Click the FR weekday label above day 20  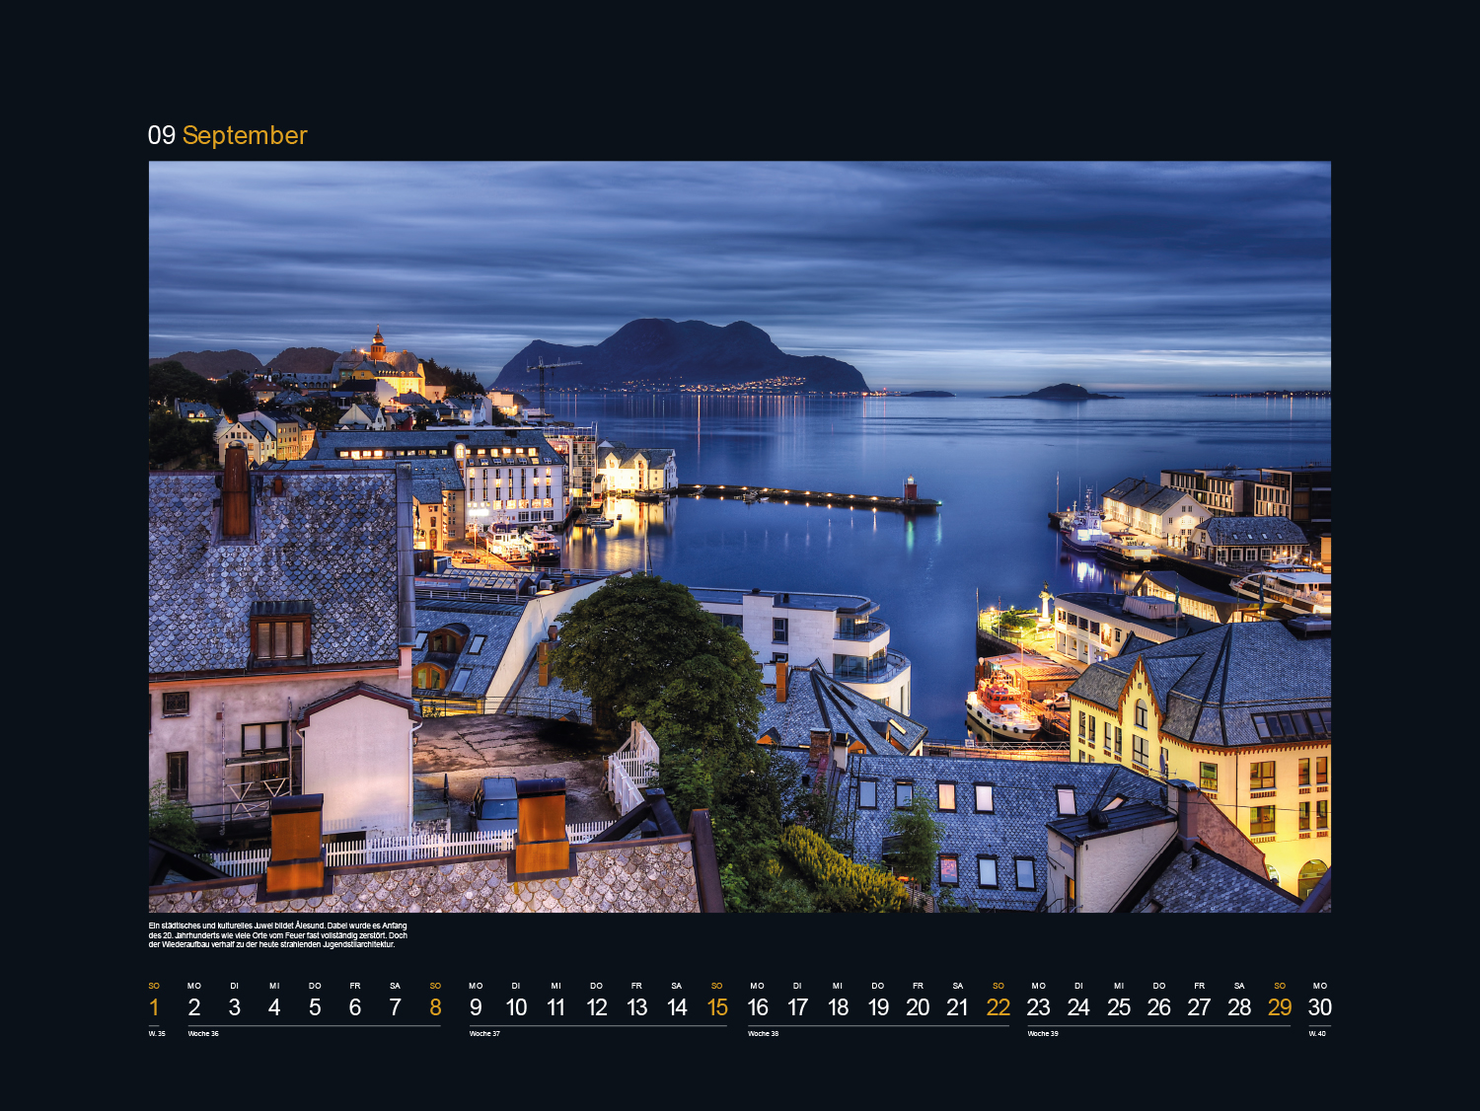pos(918,986)
